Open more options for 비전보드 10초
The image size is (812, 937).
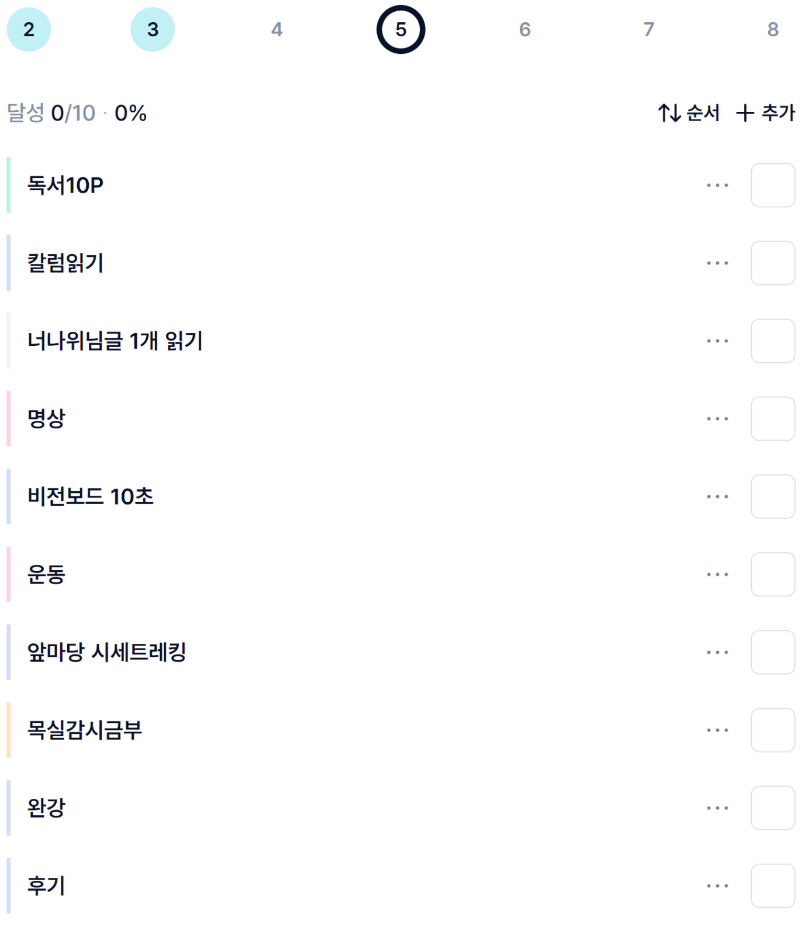coord(717,497)
